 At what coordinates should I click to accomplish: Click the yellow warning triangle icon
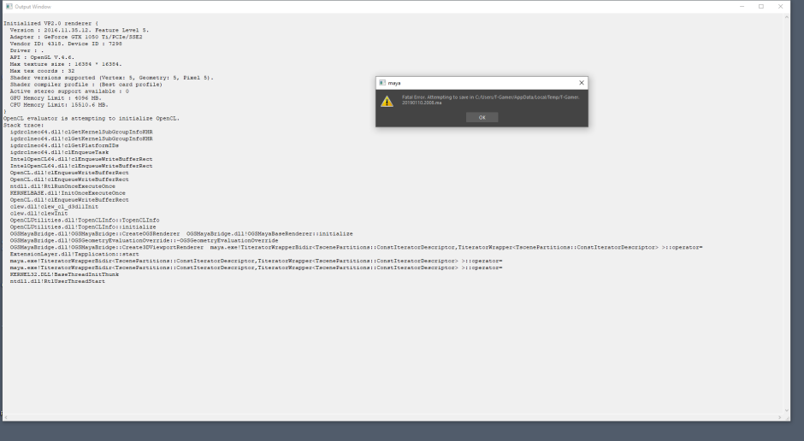tap(387, 101)
